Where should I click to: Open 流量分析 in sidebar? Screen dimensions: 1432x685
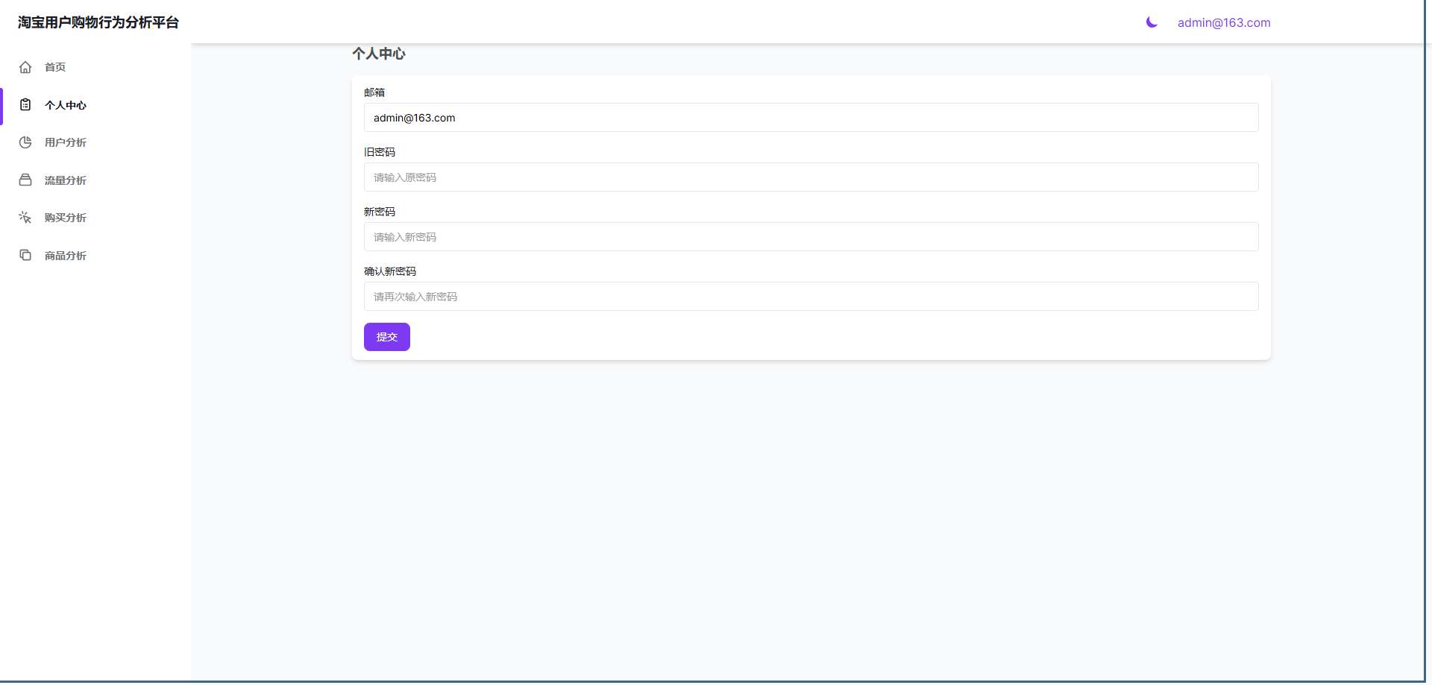tap(66, 180)
